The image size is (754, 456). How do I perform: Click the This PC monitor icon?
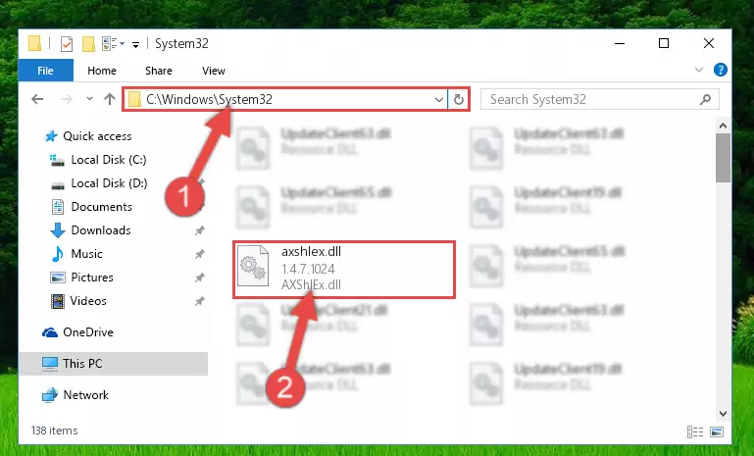coord(50,364)
